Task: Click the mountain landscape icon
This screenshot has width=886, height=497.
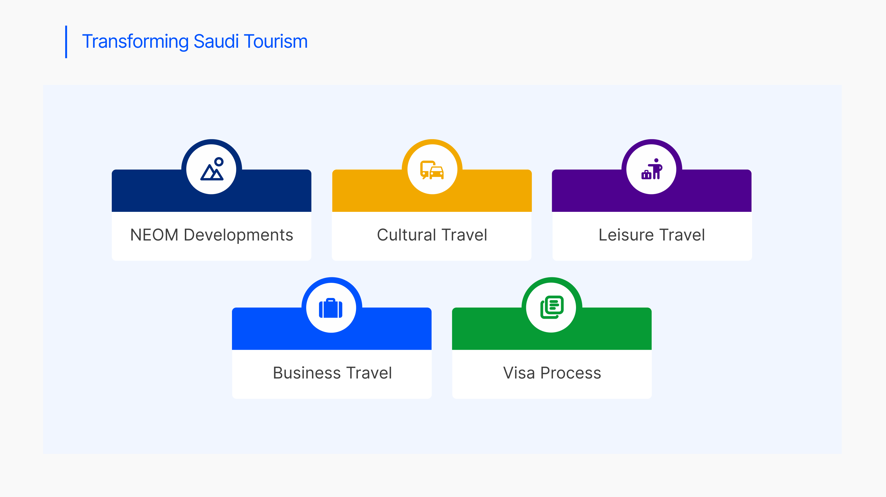Action: click(x=212, y=169)
